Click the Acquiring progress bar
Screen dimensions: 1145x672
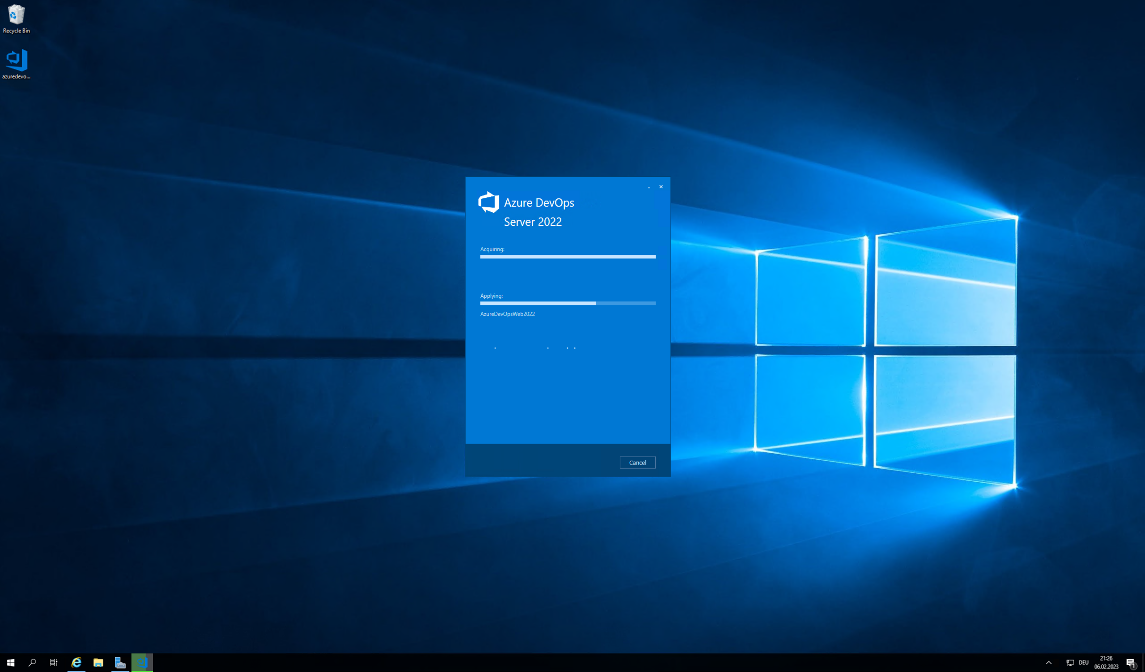click(x=568, y=257)
